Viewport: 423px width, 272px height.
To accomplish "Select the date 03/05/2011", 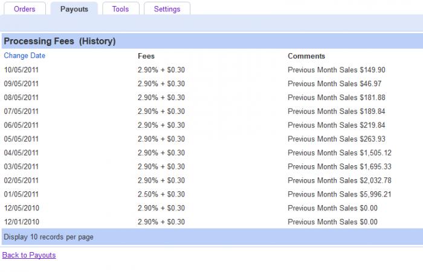I will coord(21,166).
